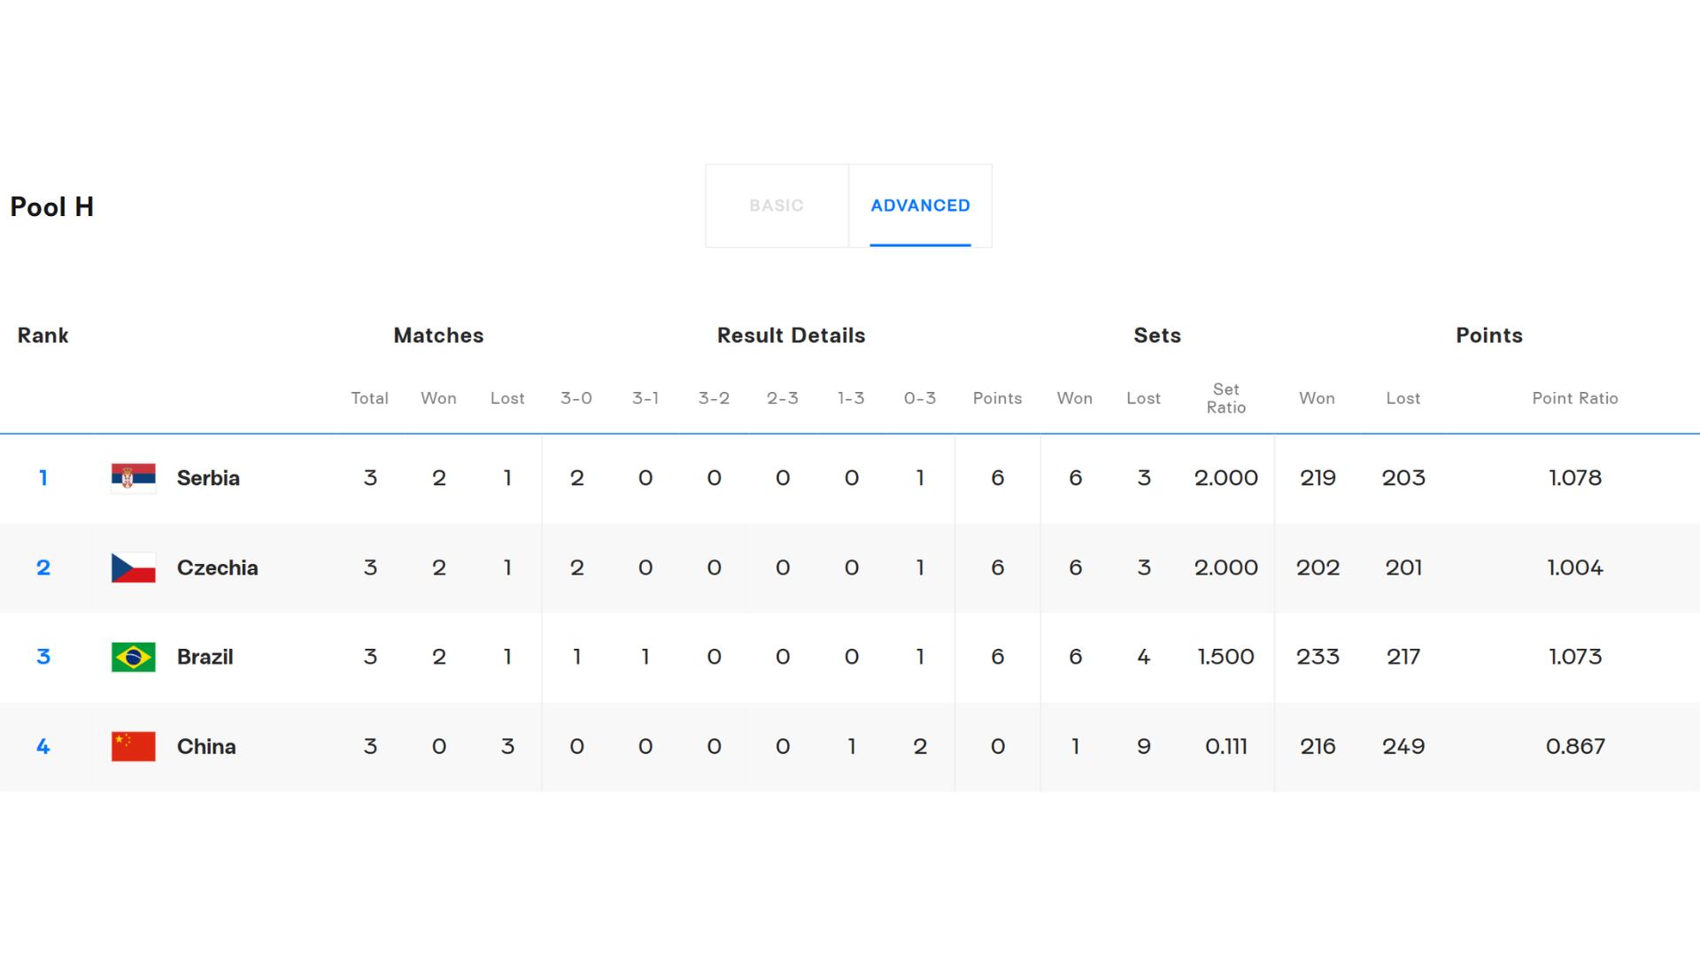Click China's sets lost value 9
This screenshot has width=1700, height=956.
(x=1144, y=746)
